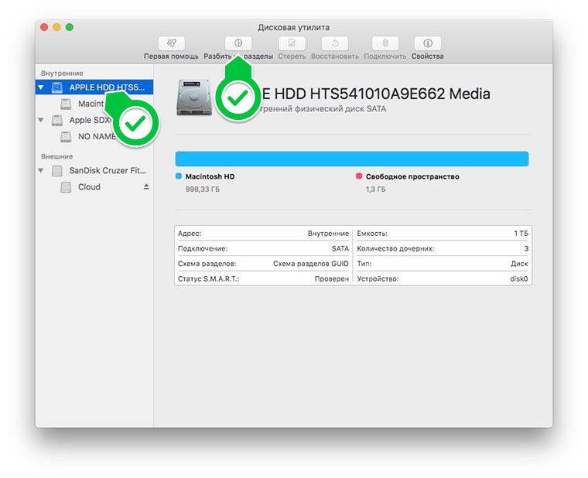588x478 pixels.
Task: Click the blue Macintosh HD legend dot
Action: pos(179,176)
